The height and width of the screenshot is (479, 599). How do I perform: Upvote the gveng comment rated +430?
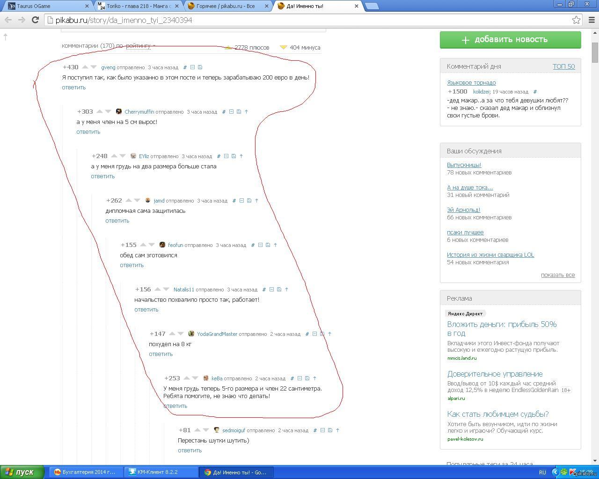coord(85,67)
